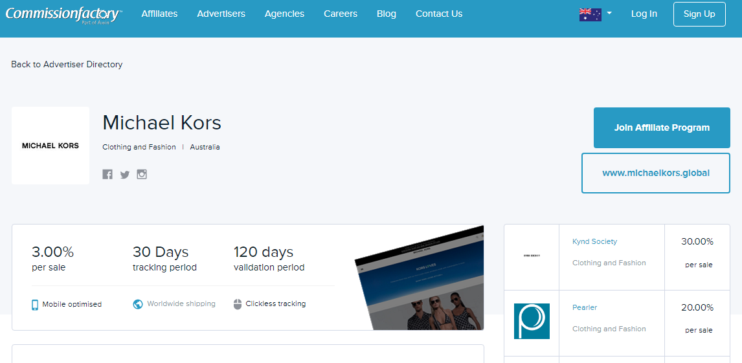Go back to Advertiser Directory
Viewport: 742px width, 363px height.
pyautogui.click(x=67, y=64)
